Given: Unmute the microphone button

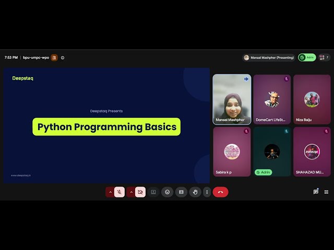Looking at the screenshot, I should click(120, 192).
